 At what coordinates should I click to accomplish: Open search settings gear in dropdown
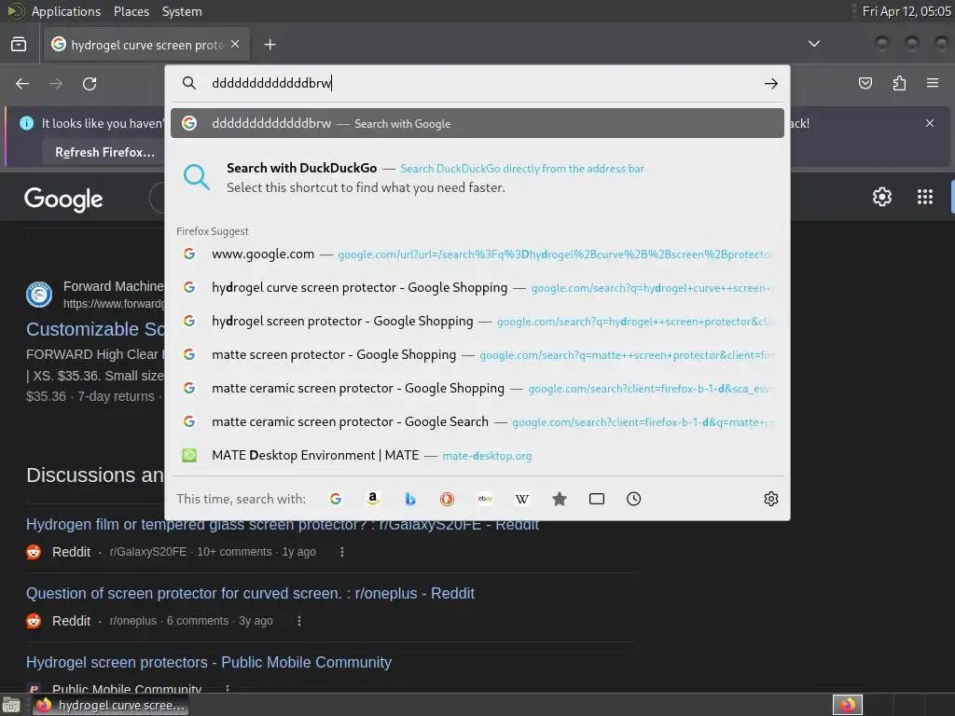tap(771, 500)
